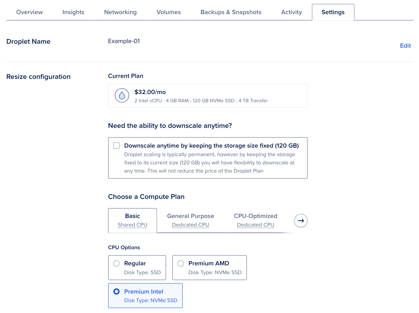This screenshot has height=313, width=419.
Task: Select the Basic Shared CPU plan tab
Action: (132, 220)
